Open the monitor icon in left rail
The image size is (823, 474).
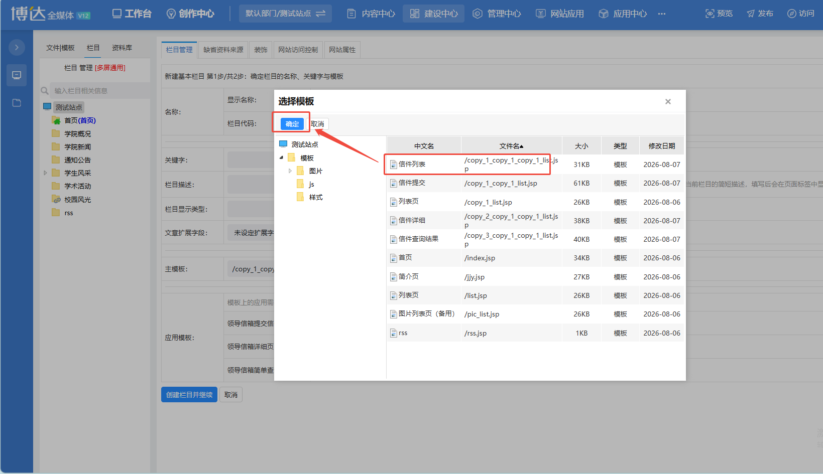pyautogui.click(x=17, y=75)
